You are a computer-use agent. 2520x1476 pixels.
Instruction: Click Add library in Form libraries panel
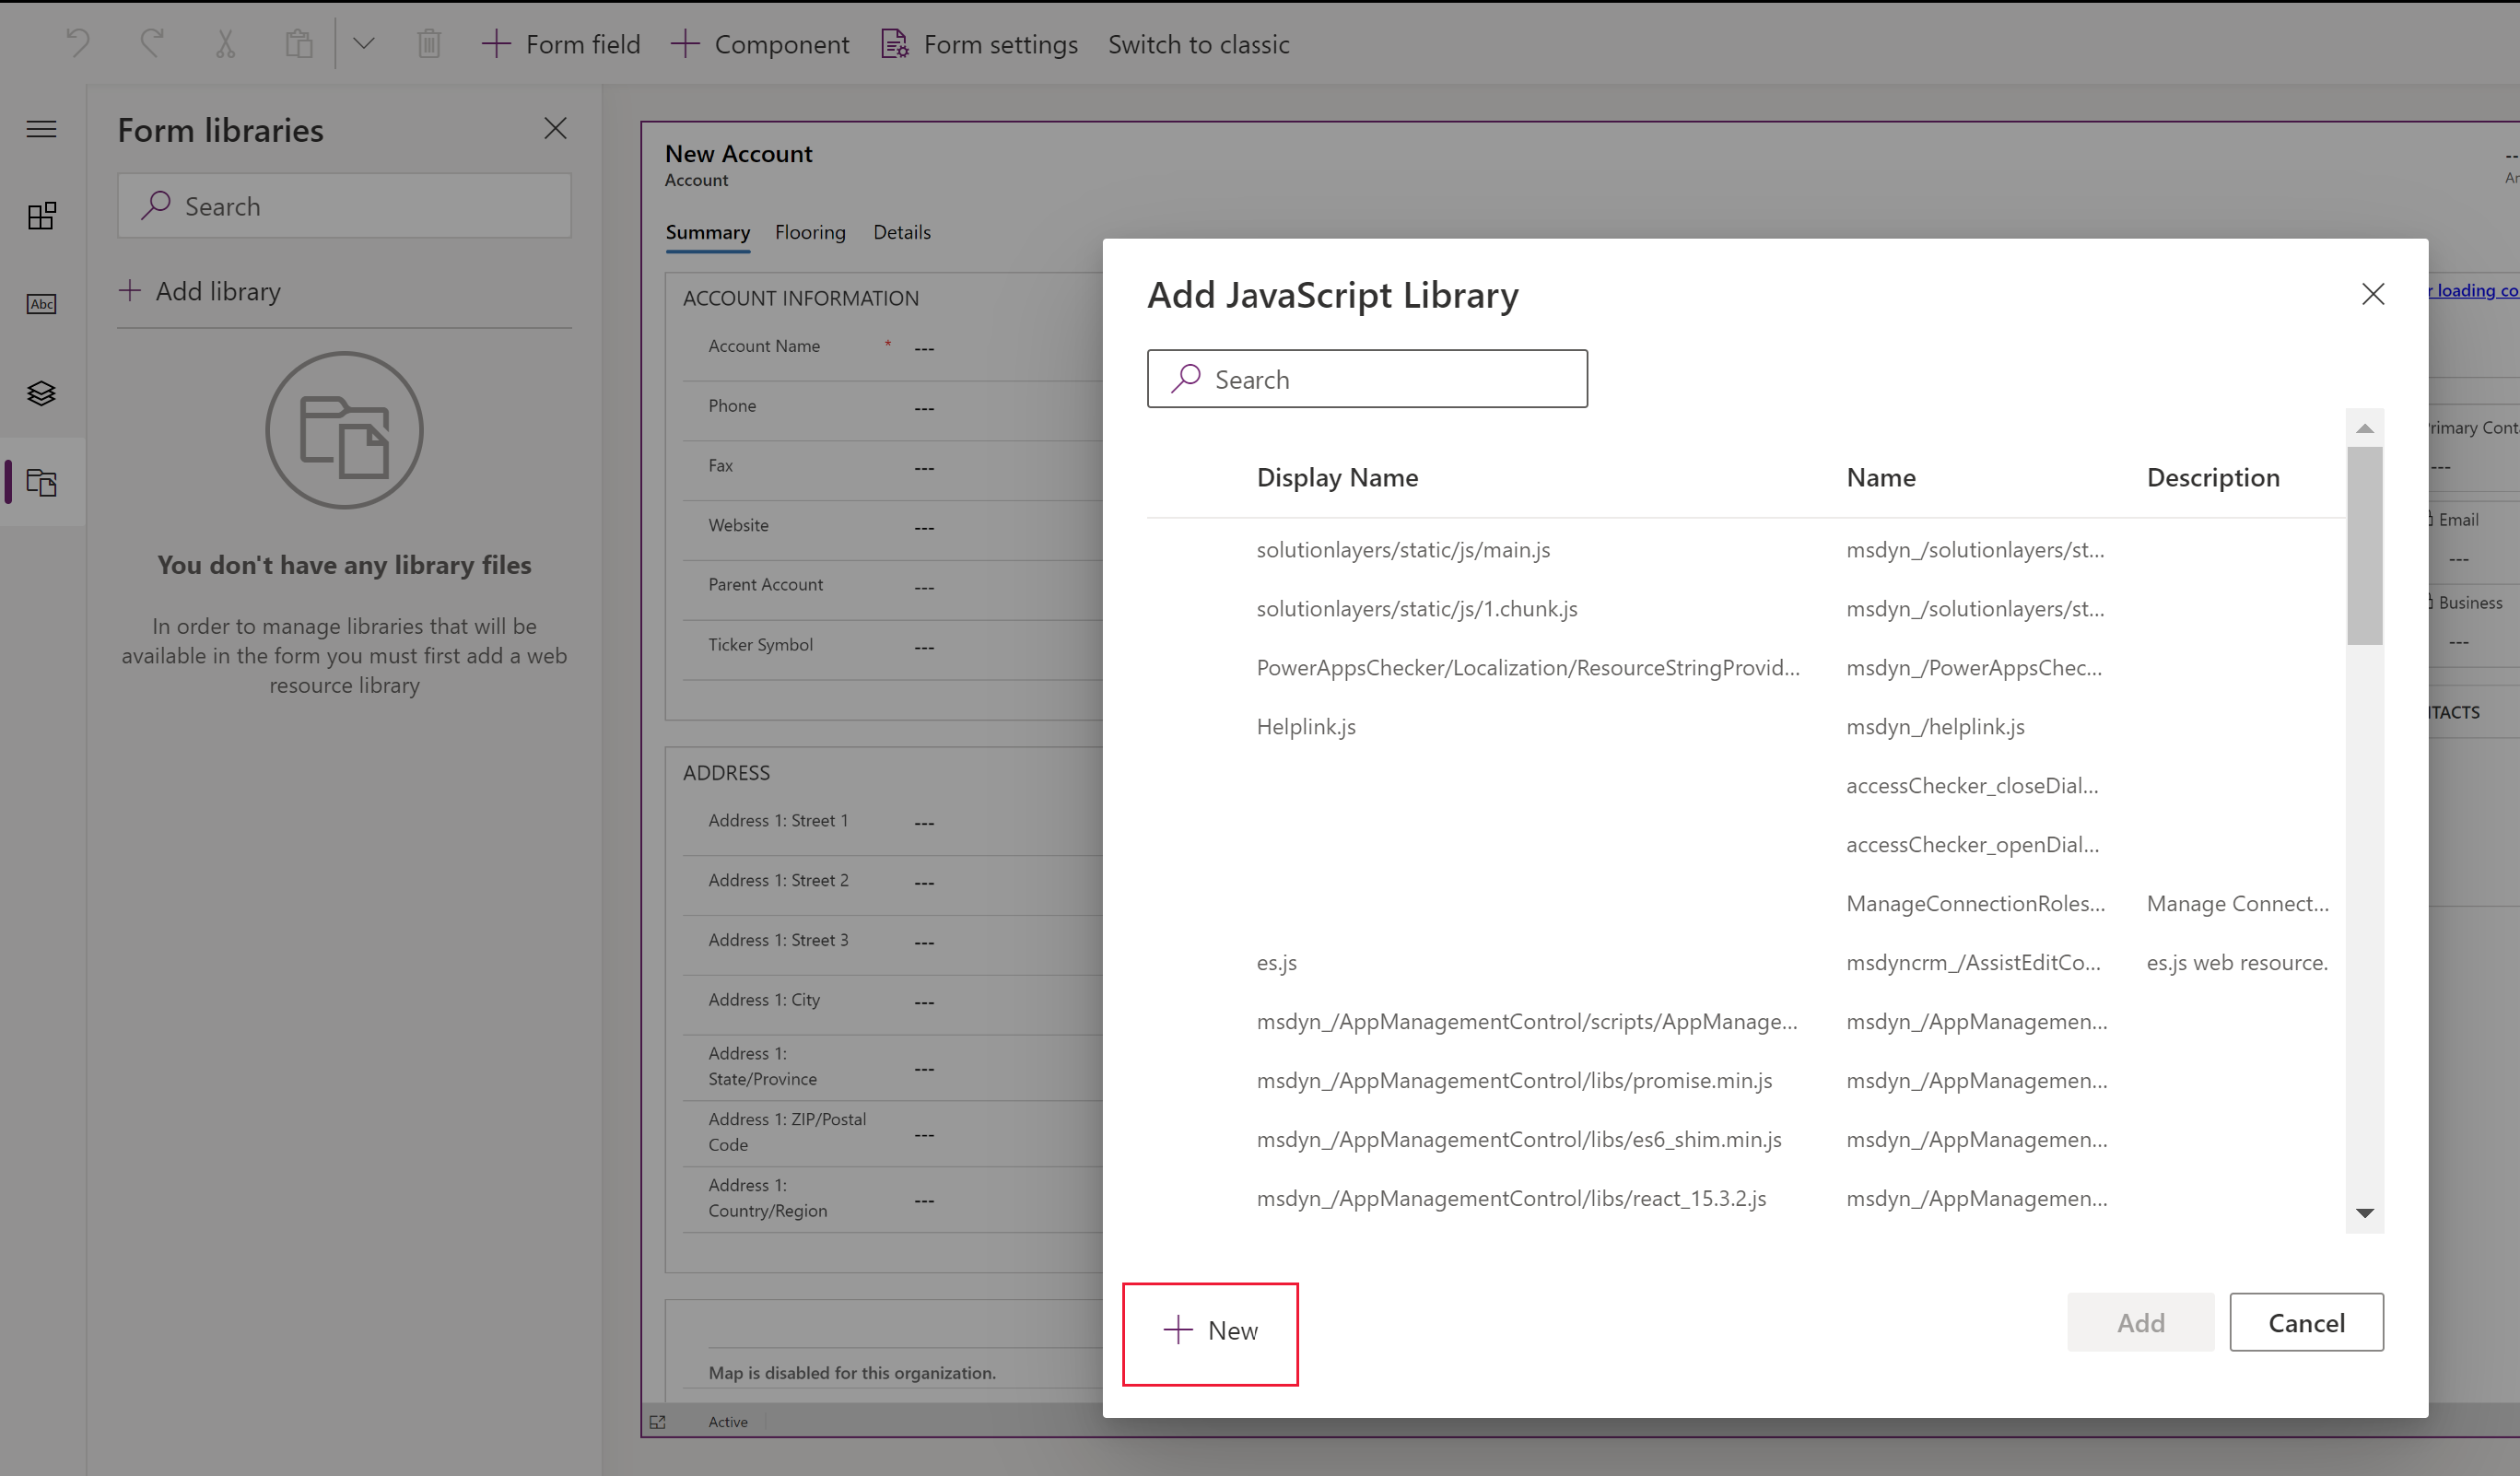coord(199,290)
